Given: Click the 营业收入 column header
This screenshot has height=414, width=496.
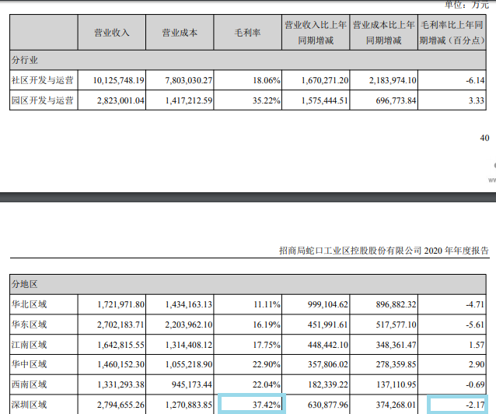Looking at the screenshot, I should click(x=112, y=33).
